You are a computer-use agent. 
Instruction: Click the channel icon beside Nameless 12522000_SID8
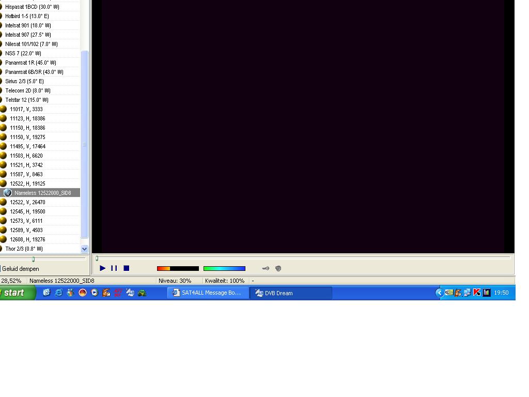click(x=7, y=193)
